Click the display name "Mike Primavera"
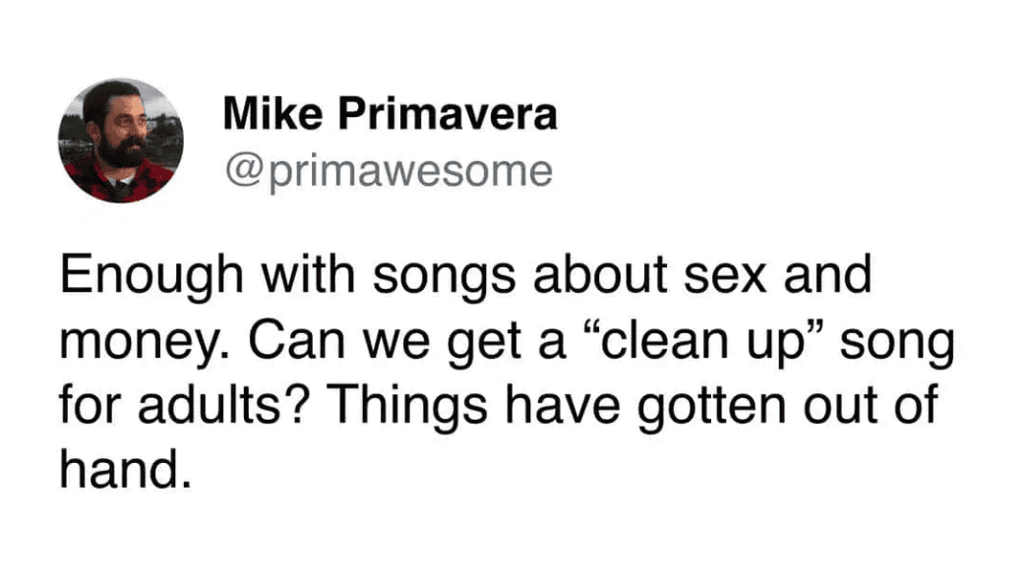This screenshot has height=578, width=1025. (x=390, y=115)
